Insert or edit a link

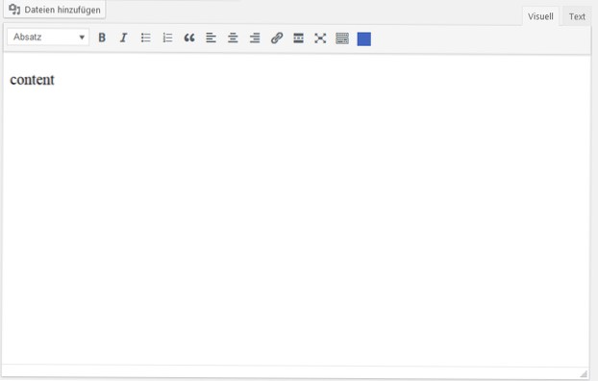point(277,38)
